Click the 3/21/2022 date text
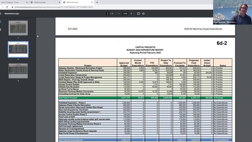Viewport: 252px width, 142px height. (x=72, y=29)
